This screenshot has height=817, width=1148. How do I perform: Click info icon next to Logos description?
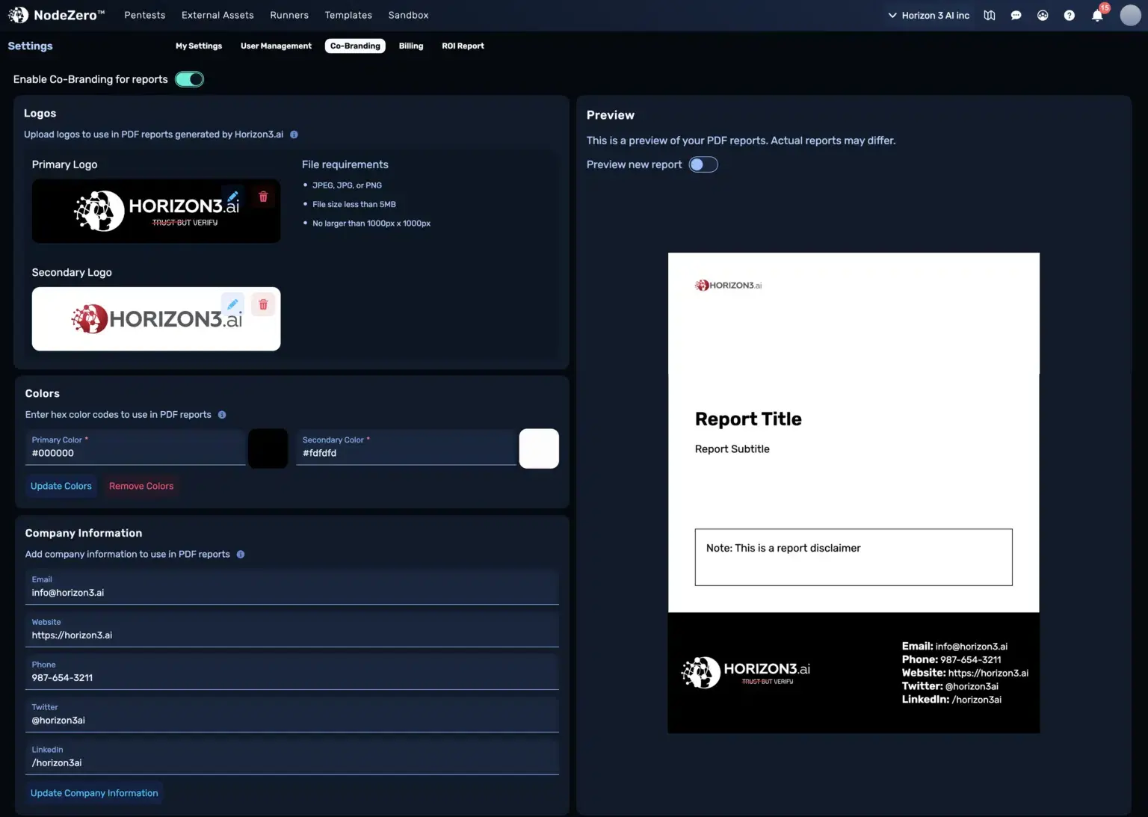pyautogui.click(x=294, y=135)
